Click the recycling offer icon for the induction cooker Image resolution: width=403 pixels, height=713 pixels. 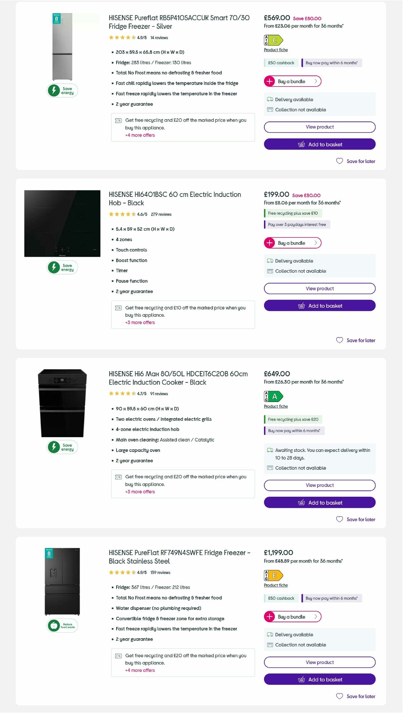118,477
